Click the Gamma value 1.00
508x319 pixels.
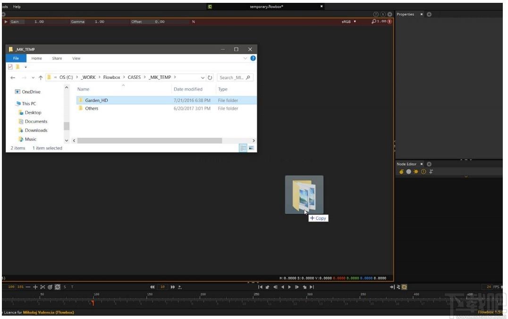pos(100,22)
